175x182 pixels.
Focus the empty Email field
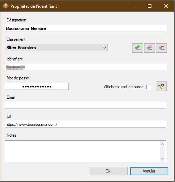(x=85, y=105)
